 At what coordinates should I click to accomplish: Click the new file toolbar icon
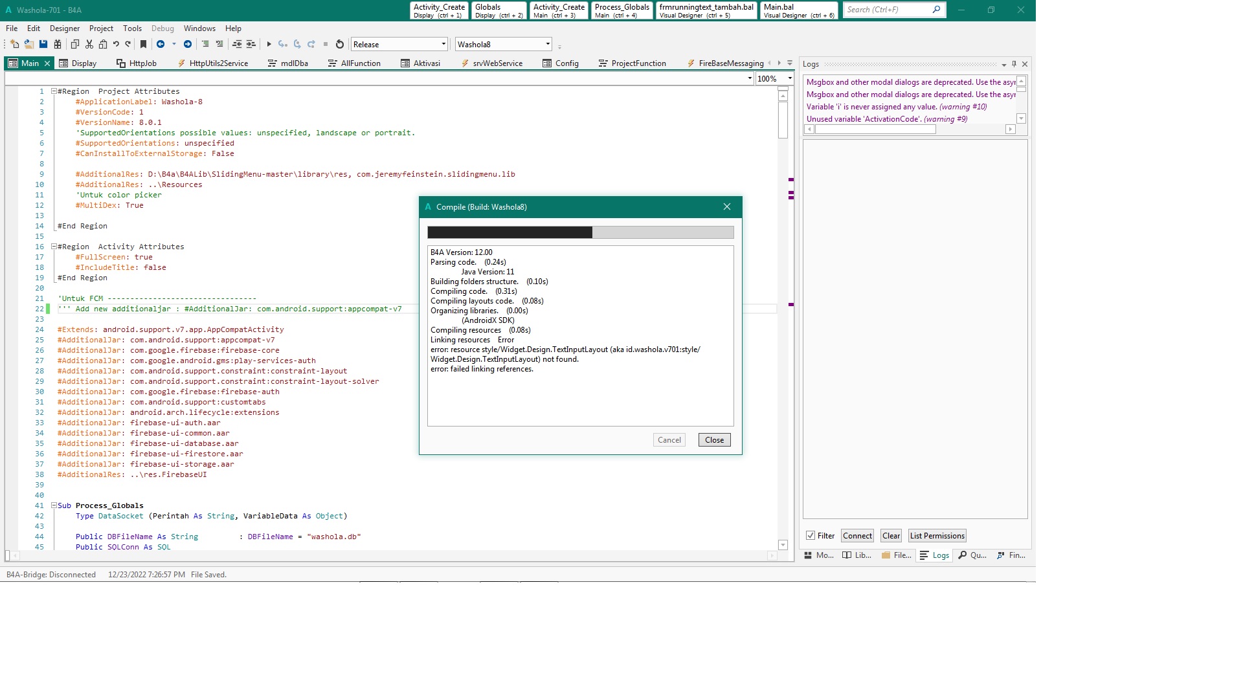[x=14, y=44]
